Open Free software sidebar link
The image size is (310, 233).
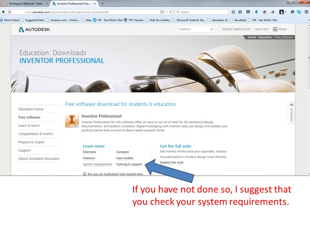(29, 117)
